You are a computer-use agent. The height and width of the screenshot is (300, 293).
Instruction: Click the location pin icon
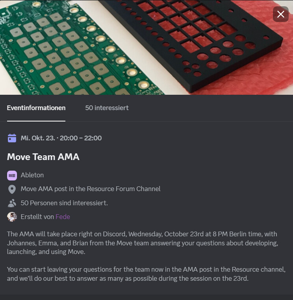click(x=12, y=189)
